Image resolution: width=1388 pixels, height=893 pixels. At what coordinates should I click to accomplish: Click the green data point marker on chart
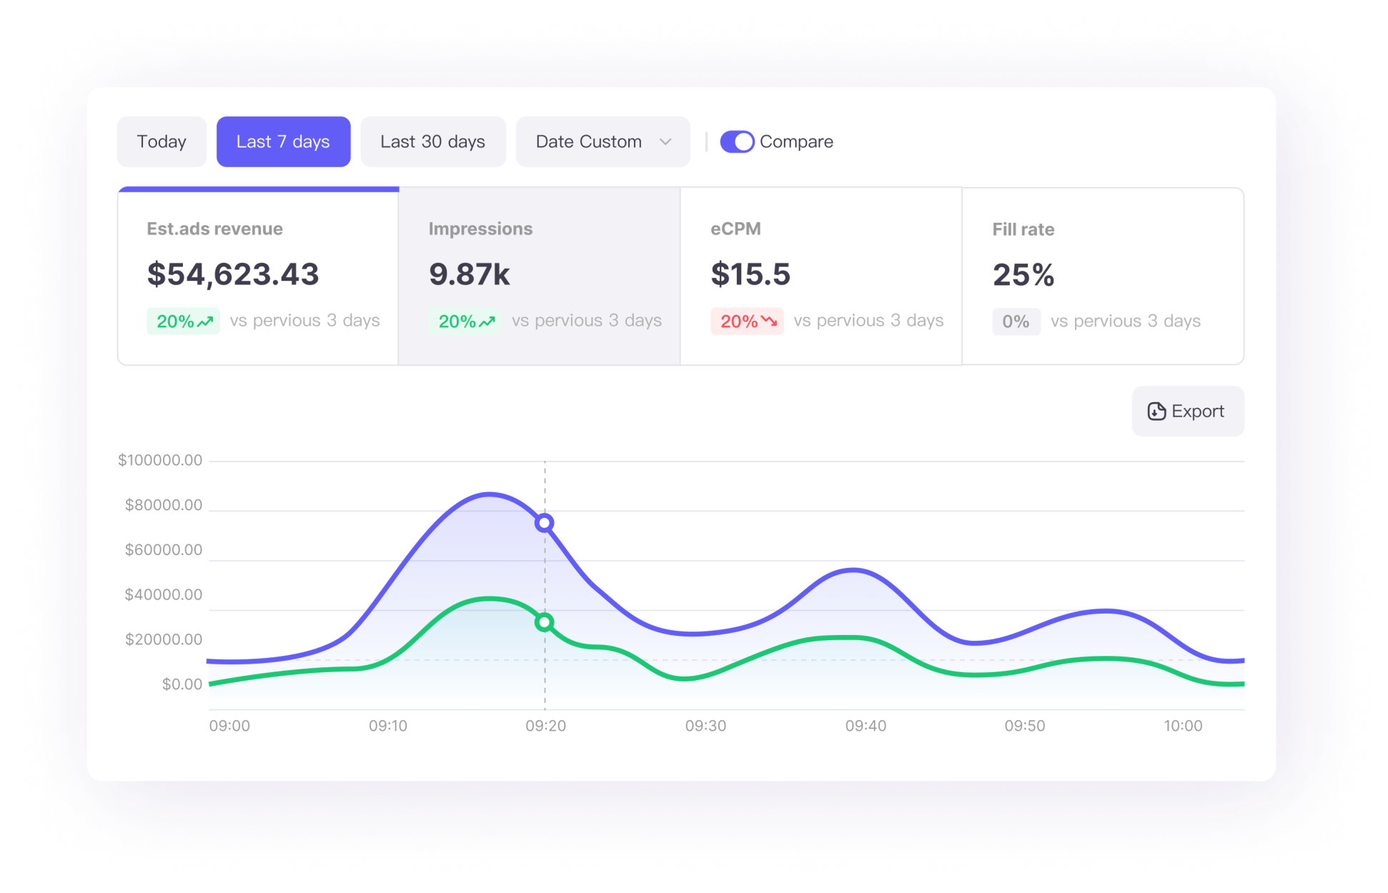(544, 622)
